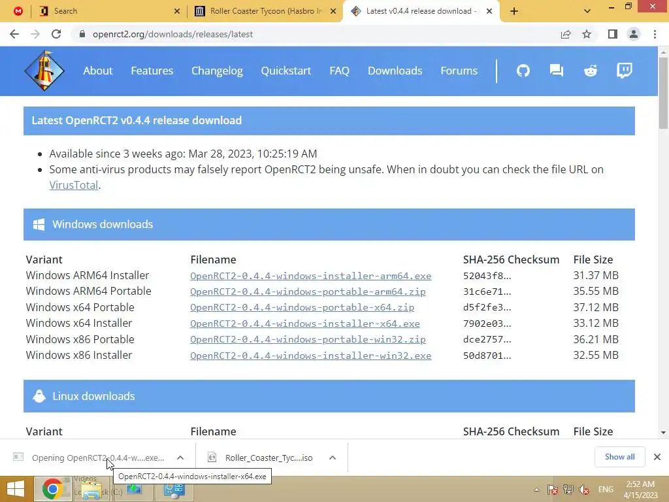
Task: Download windows-installer-arm64.exe file
Action: coord(310,276)
